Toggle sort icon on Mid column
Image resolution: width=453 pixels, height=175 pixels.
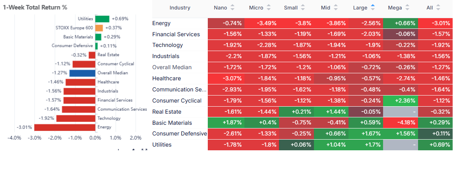click(337, 7)
